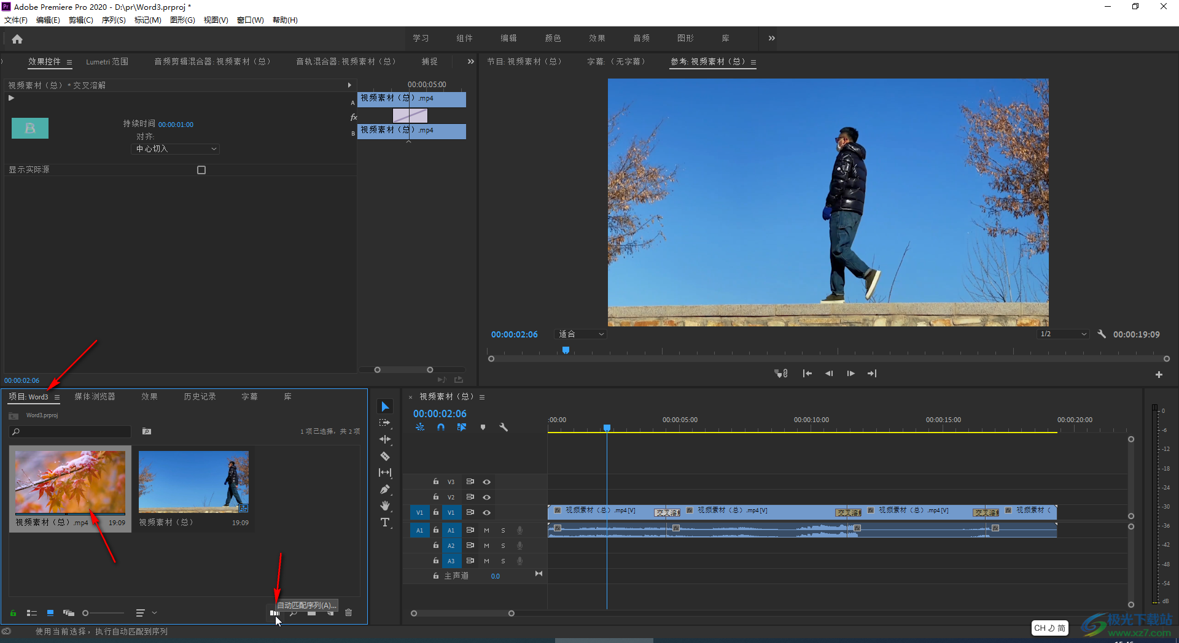The height and width of the screenshot is (643, 1179).
Task: Go to Out point in monitor
Action: coord(872,374)
